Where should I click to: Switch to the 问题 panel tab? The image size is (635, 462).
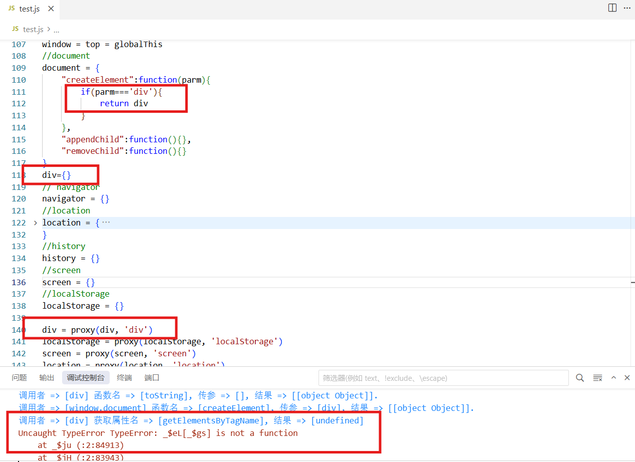point(19,378)
